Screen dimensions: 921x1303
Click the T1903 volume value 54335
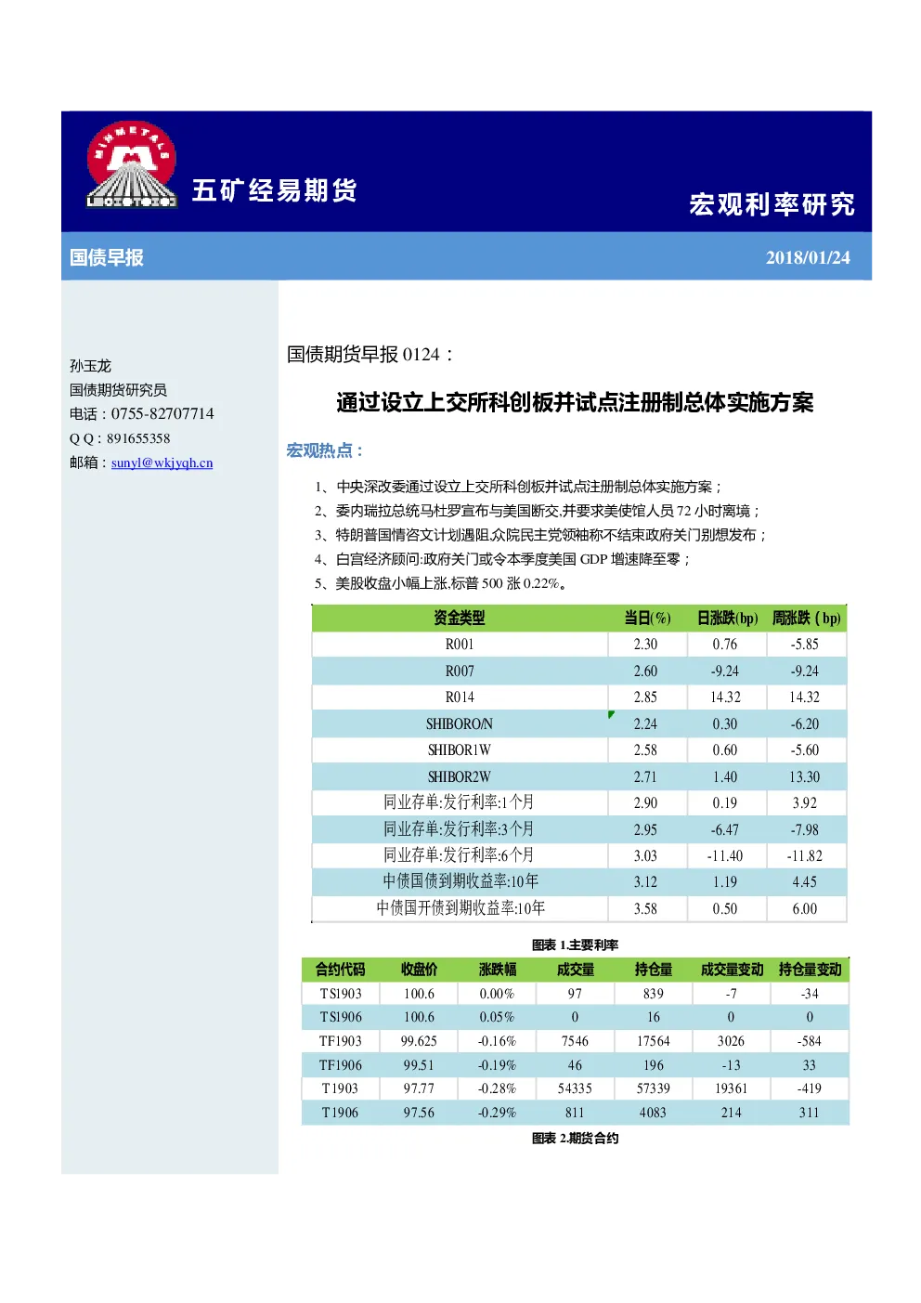pyautogui.click(x=575, y=1088)
